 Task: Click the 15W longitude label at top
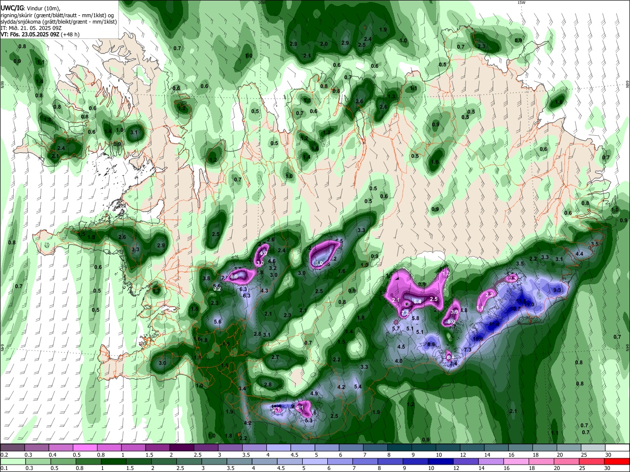521,2
